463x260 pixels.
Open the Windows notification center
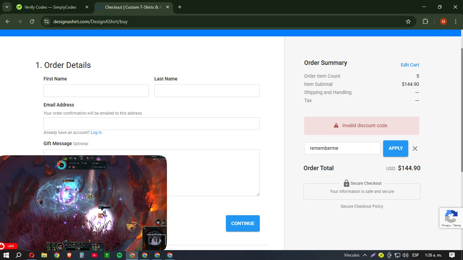point(452,255)
